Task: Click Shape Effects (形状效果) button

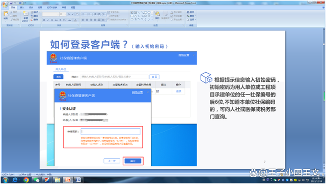Action: 177,19
